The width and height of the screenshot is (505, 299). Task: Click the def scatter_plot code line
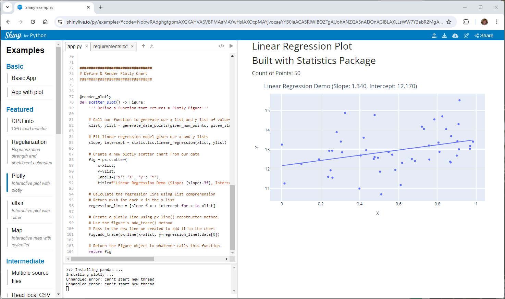[x=112, y=102]
